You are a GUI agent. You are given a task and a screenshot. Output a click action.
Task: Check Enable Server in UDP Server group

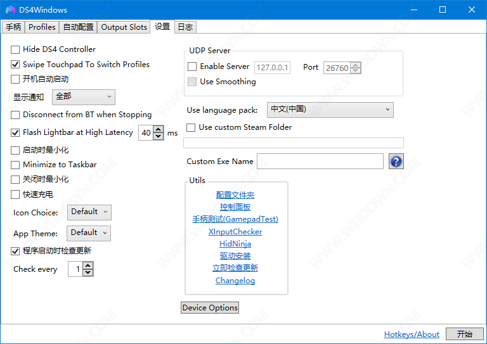(192, 67)
